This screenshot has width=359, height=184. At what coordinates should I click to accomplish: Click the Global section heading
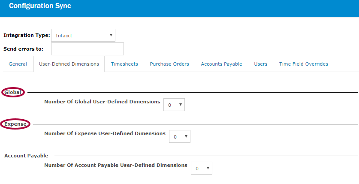click(13, 92)
